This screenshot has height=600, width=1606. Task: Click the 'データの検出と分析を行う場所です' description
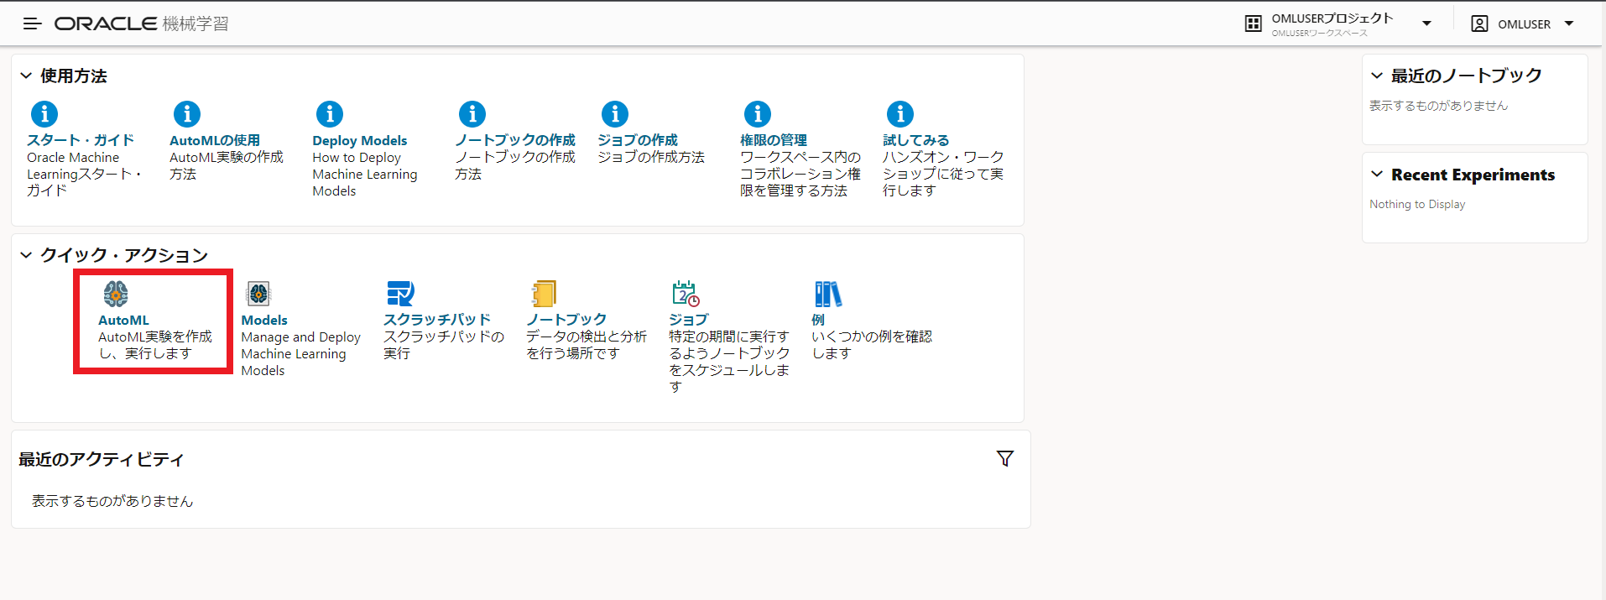coord(587,345)
